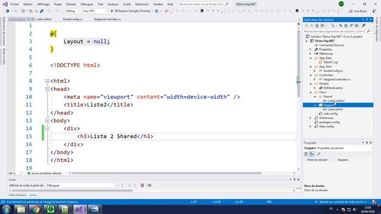Open the editor zoom percentage dropdown
Image resolution: width=381 pixels, height=214 pixels.
point(15,173)
